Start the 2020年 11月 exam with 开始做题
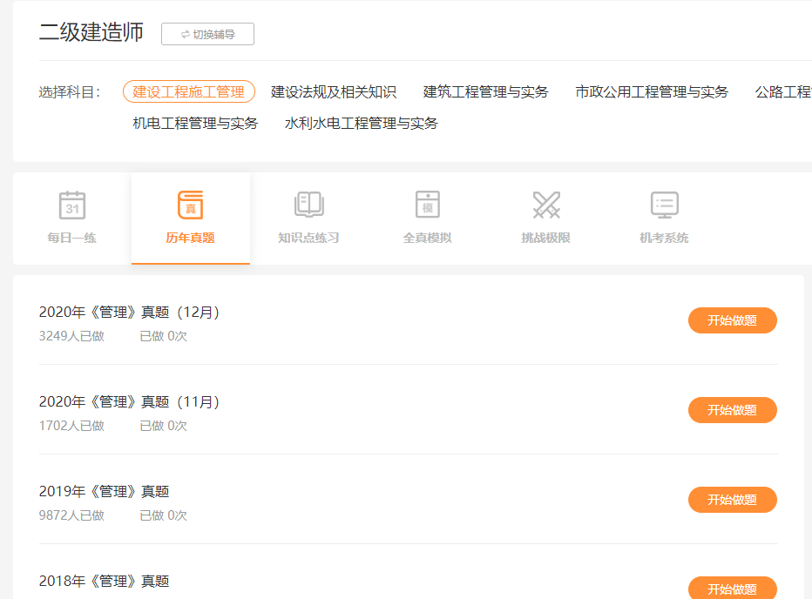The height and width of the screenshot is (599, 812). coord(732,410)
